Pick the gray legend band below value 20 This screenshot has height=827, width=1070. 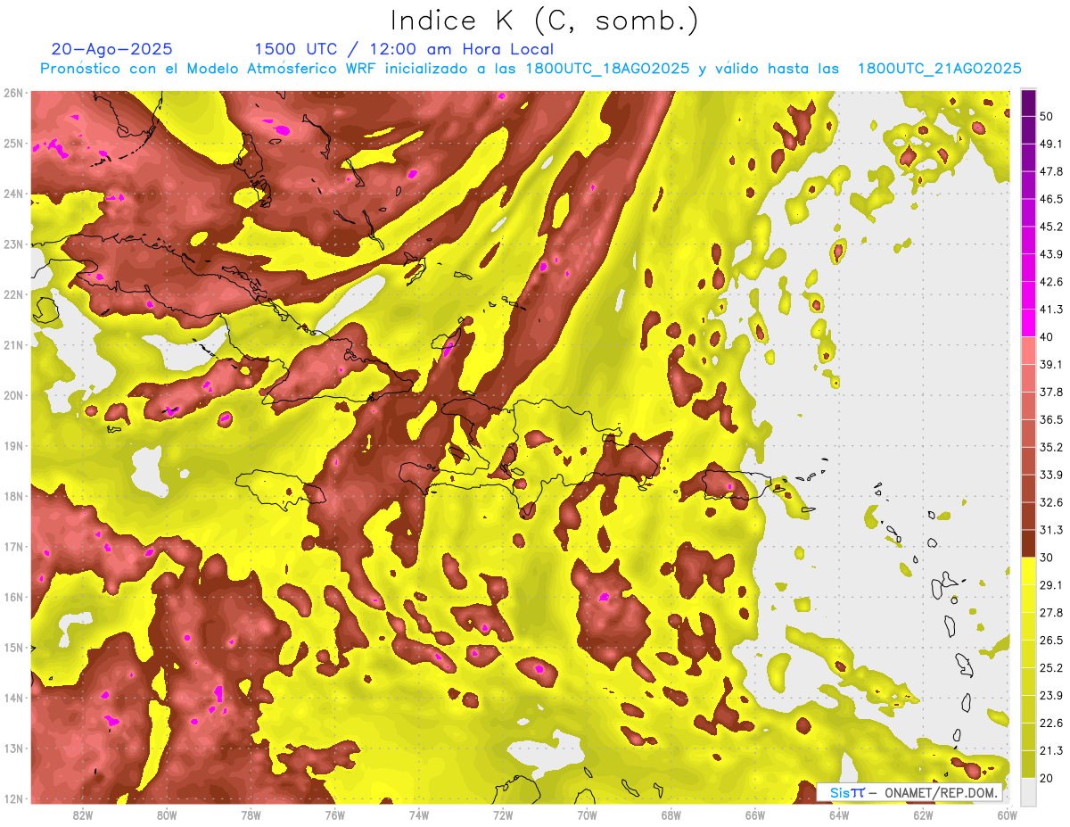coord(1028,790)
